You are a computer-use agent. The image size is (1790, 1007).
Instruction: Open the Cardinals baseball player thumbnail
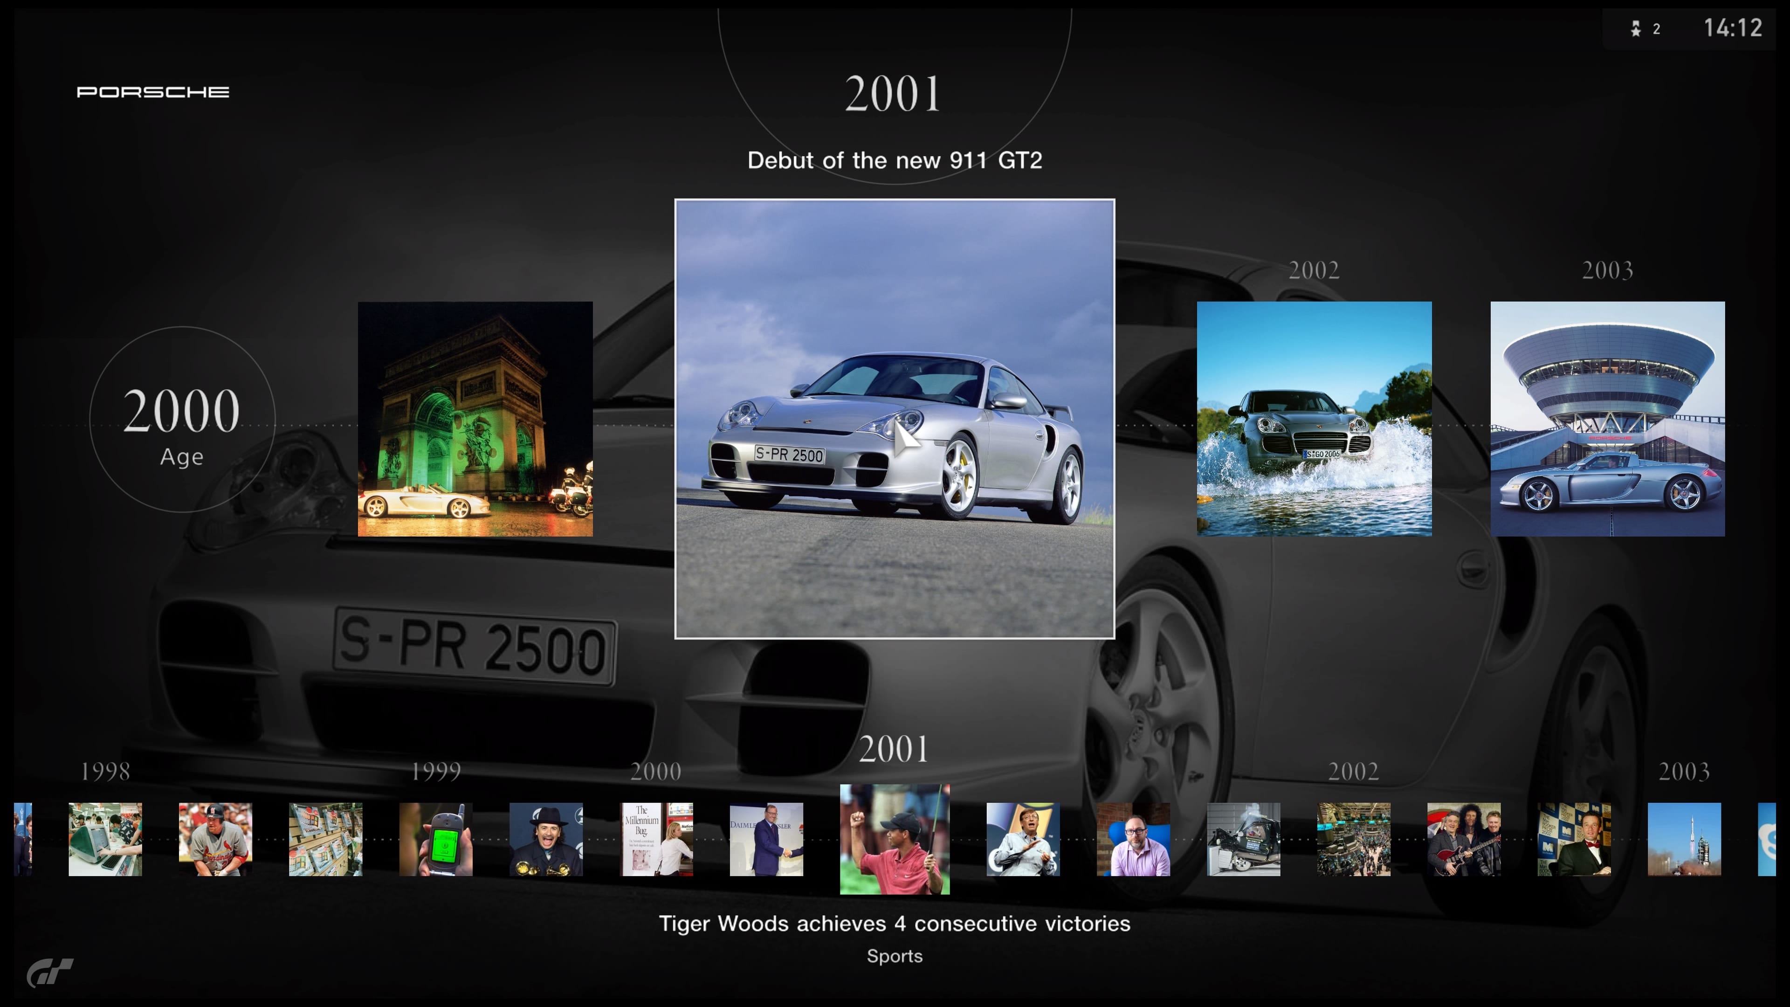(x=215, y=840)
